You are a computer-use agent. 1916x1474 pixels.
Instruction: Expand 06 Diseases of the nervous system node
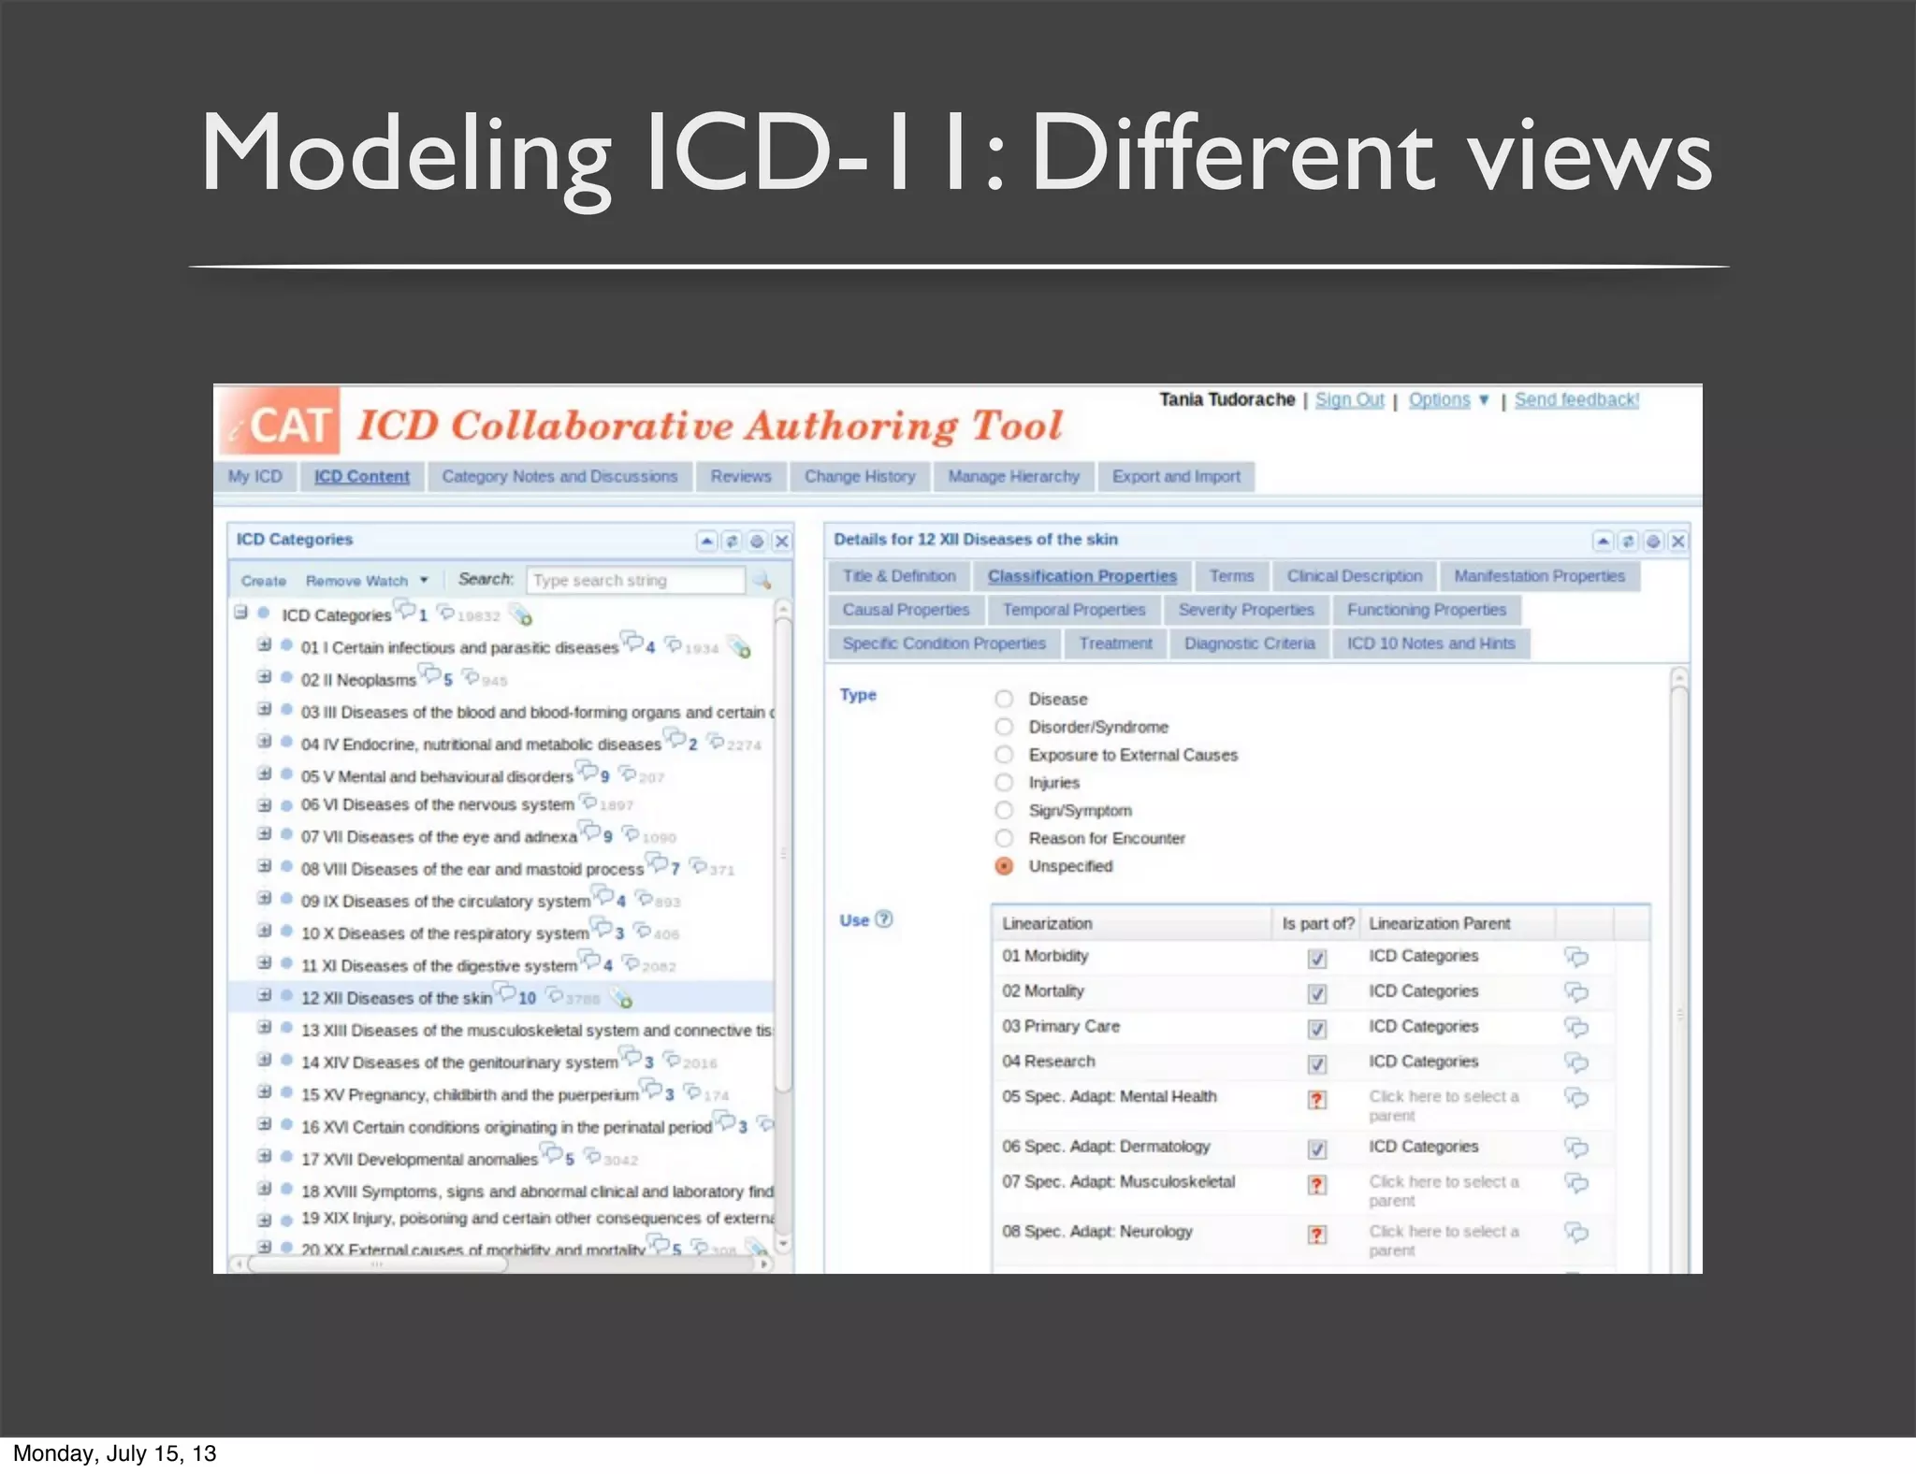(x=265, y=804)
